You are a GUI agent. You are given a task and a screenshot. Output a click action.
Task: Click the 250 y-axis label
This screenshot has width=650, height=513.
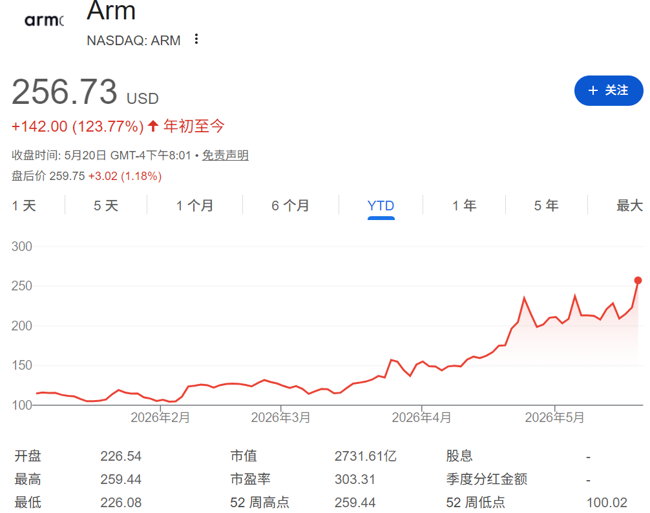[21, 286]
